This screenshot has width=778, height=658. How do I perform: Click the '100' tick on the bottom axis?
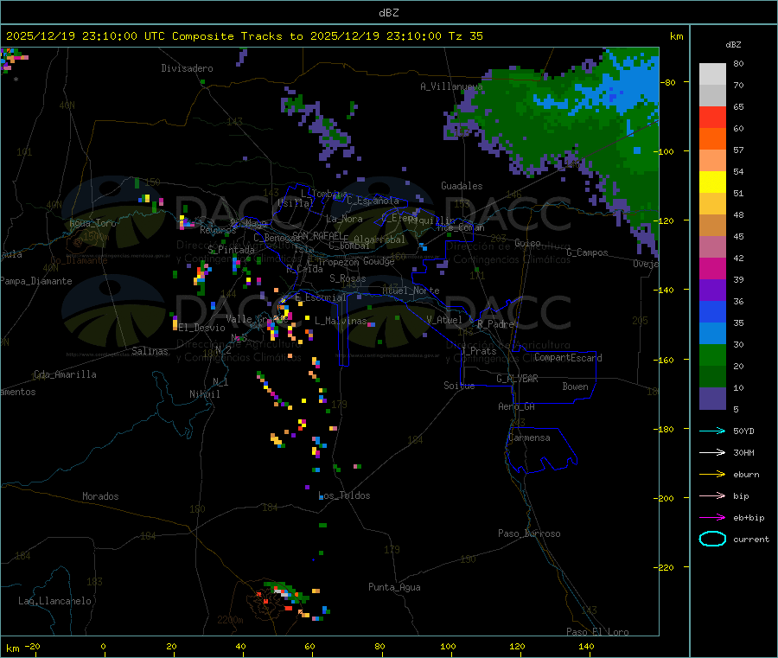coord(448,646)
